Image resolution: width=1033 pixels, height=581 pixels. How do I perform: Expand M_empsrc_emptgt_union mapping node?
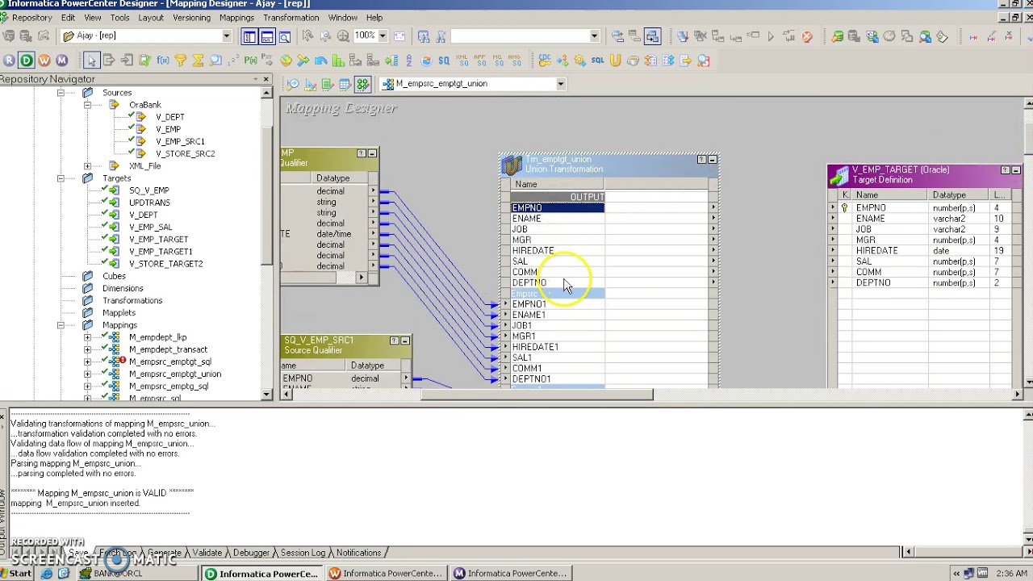click(87, 374)
